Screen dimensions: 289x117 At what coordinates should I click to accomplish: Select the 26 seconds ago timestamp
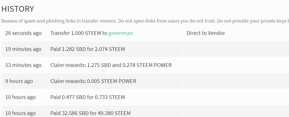point(24,33)
